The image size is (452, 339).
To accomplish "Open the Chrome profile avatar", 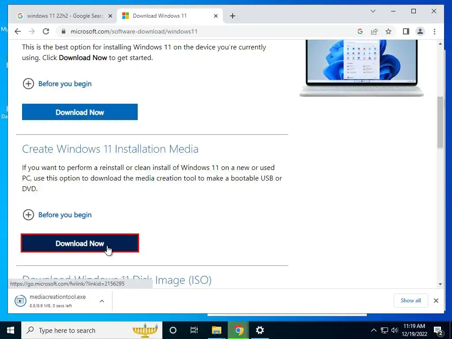I will [420, 31].
